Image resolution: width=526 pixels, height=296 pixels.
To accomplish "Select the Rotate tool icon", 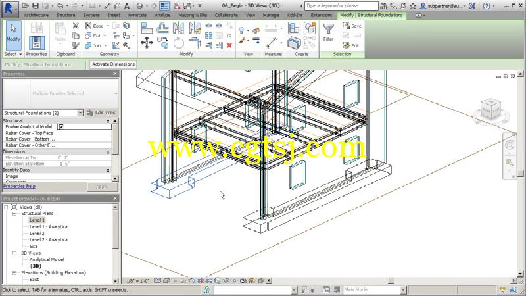I will (178, 43).
